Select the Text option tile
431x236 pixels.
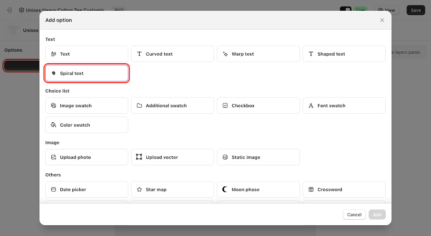click(x=87, y=54)
